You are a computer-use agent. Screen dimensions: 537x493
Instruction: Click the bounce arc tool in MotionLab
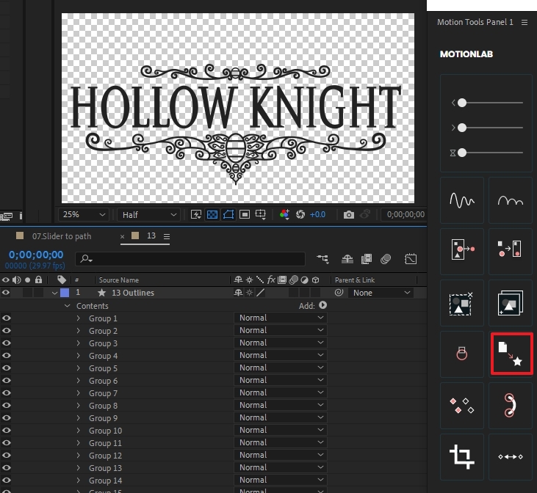[x=511, y=200]
